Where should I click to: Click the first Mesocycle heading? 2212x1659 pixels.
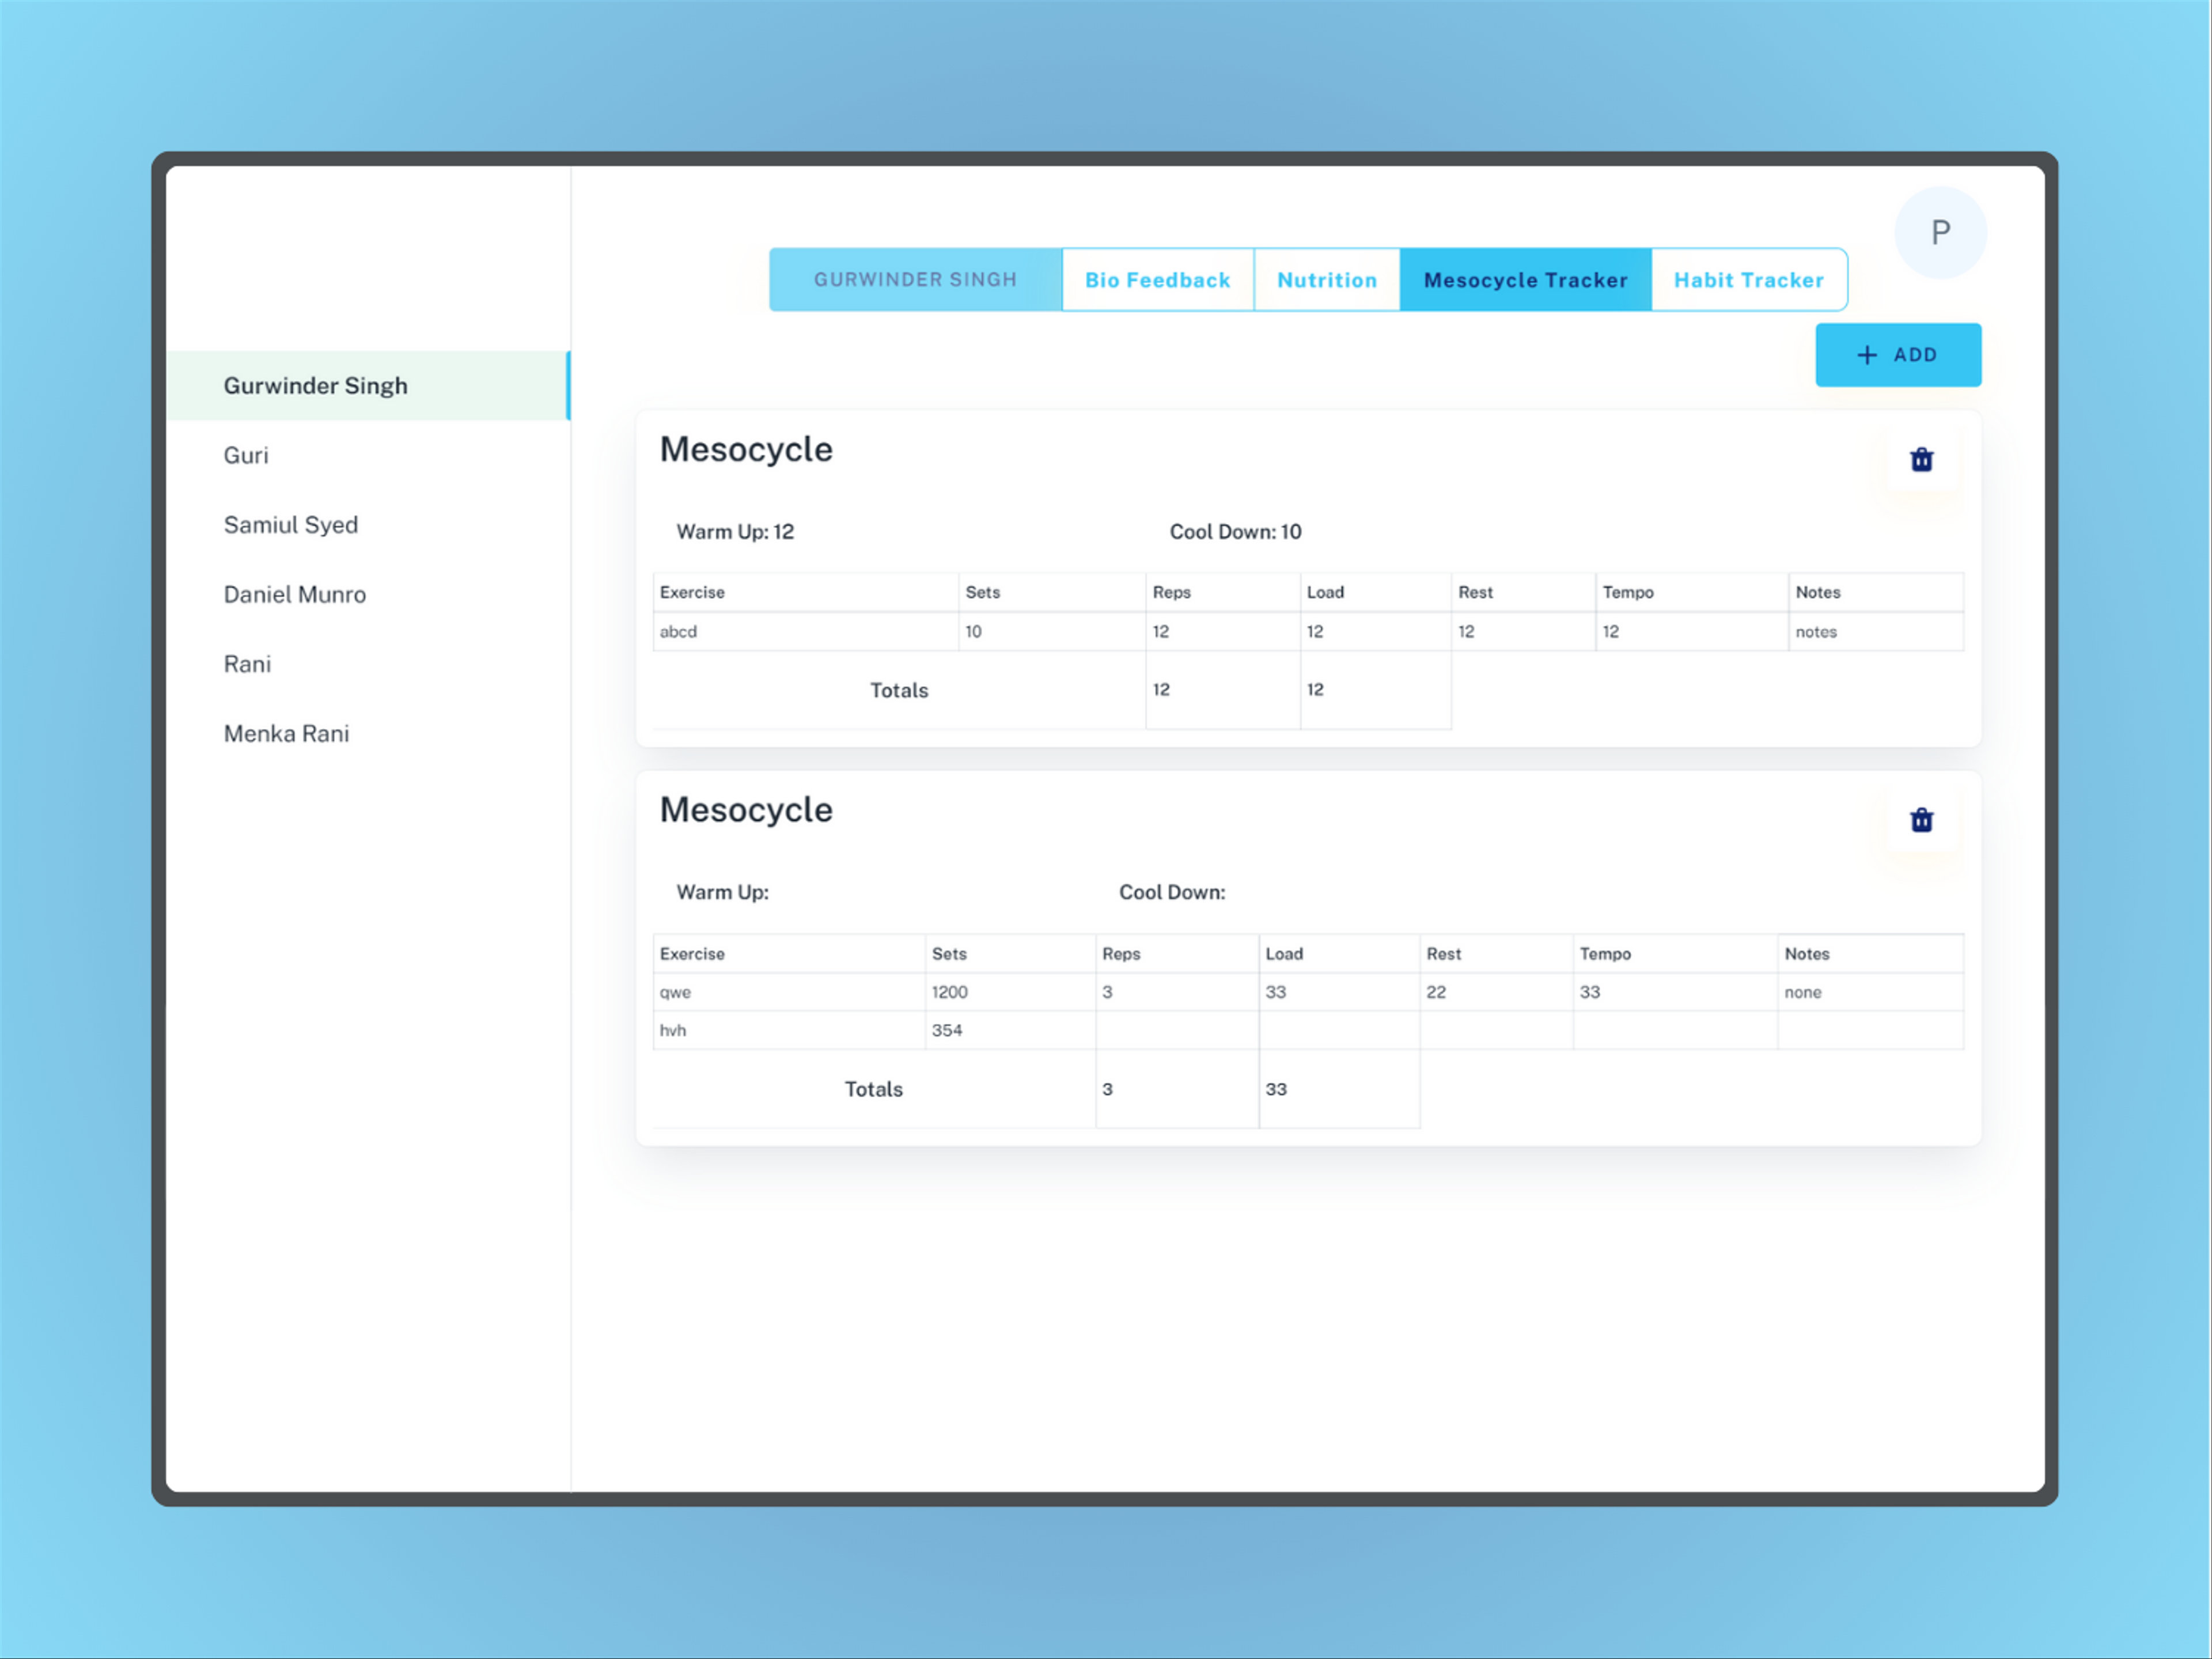(x=746, y=450)
